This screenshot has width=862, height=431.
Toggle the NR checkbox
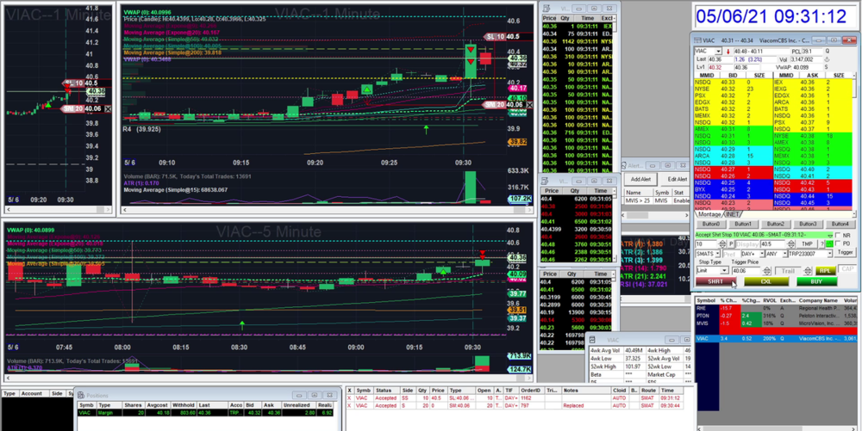pos(838,235)
